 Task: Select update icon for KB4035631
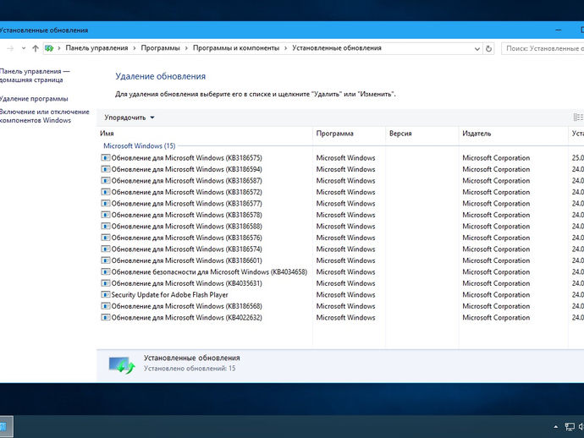[106, 283]
